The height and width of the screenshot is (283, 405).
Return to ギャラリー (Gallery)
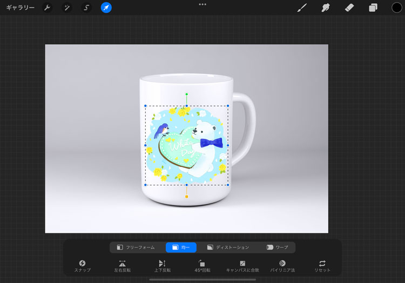pos(20,8)
